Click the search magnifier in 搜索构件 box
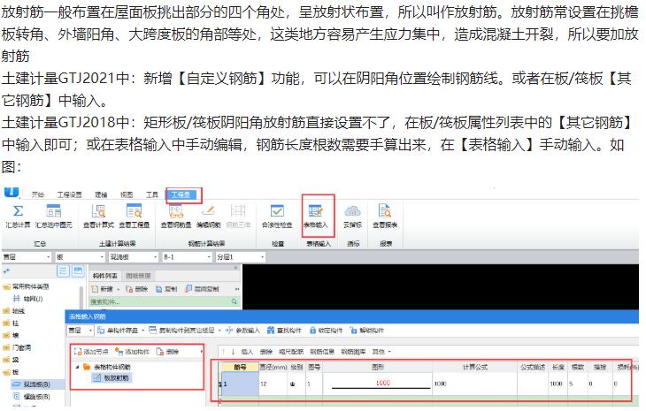This screenshot has height=411, width=646. (234, 301)
